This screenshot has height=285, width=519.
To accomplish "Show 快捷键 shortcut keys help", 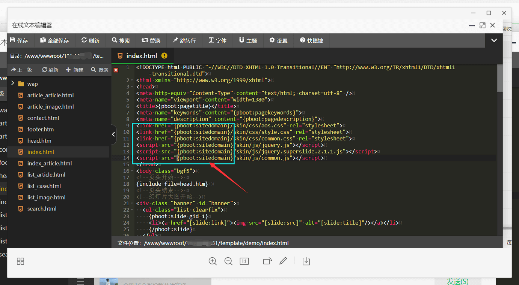I will 312,40.
